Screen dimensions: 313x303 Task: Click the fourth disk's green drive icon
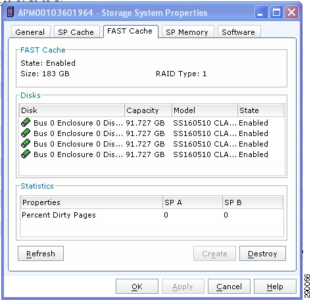click(26, 154)
